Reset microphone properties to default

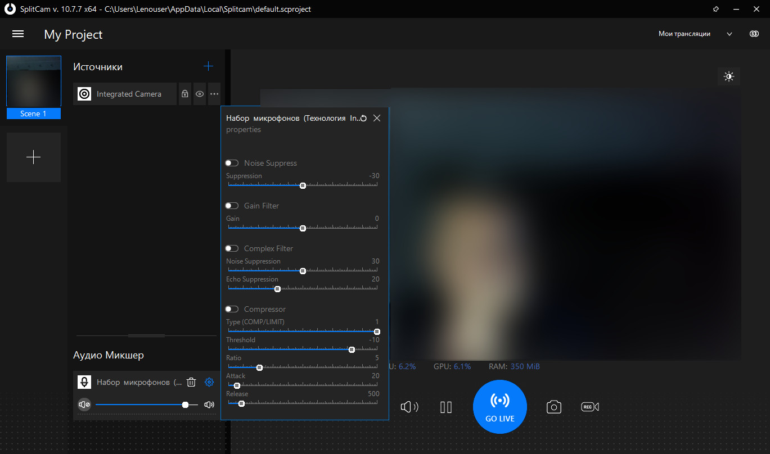pos(363,118)
